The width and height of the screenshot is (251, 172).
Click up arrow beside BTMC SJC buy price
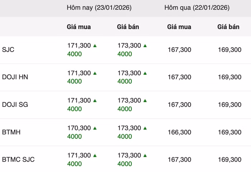click(95, 156)
